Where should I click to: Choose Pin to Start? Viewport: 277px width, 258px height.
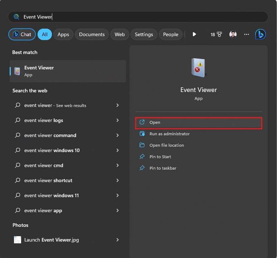199,157
